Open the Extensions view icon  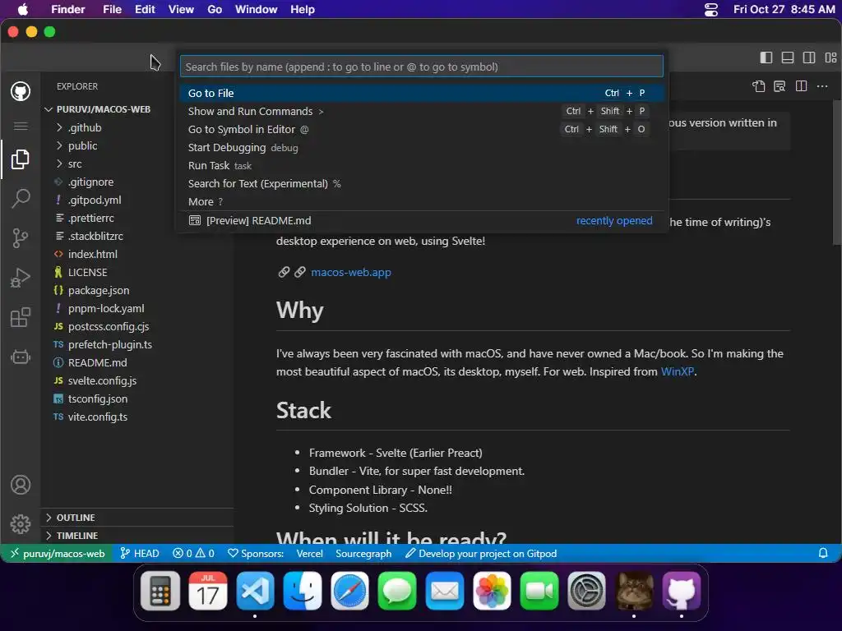pos(21,318)
